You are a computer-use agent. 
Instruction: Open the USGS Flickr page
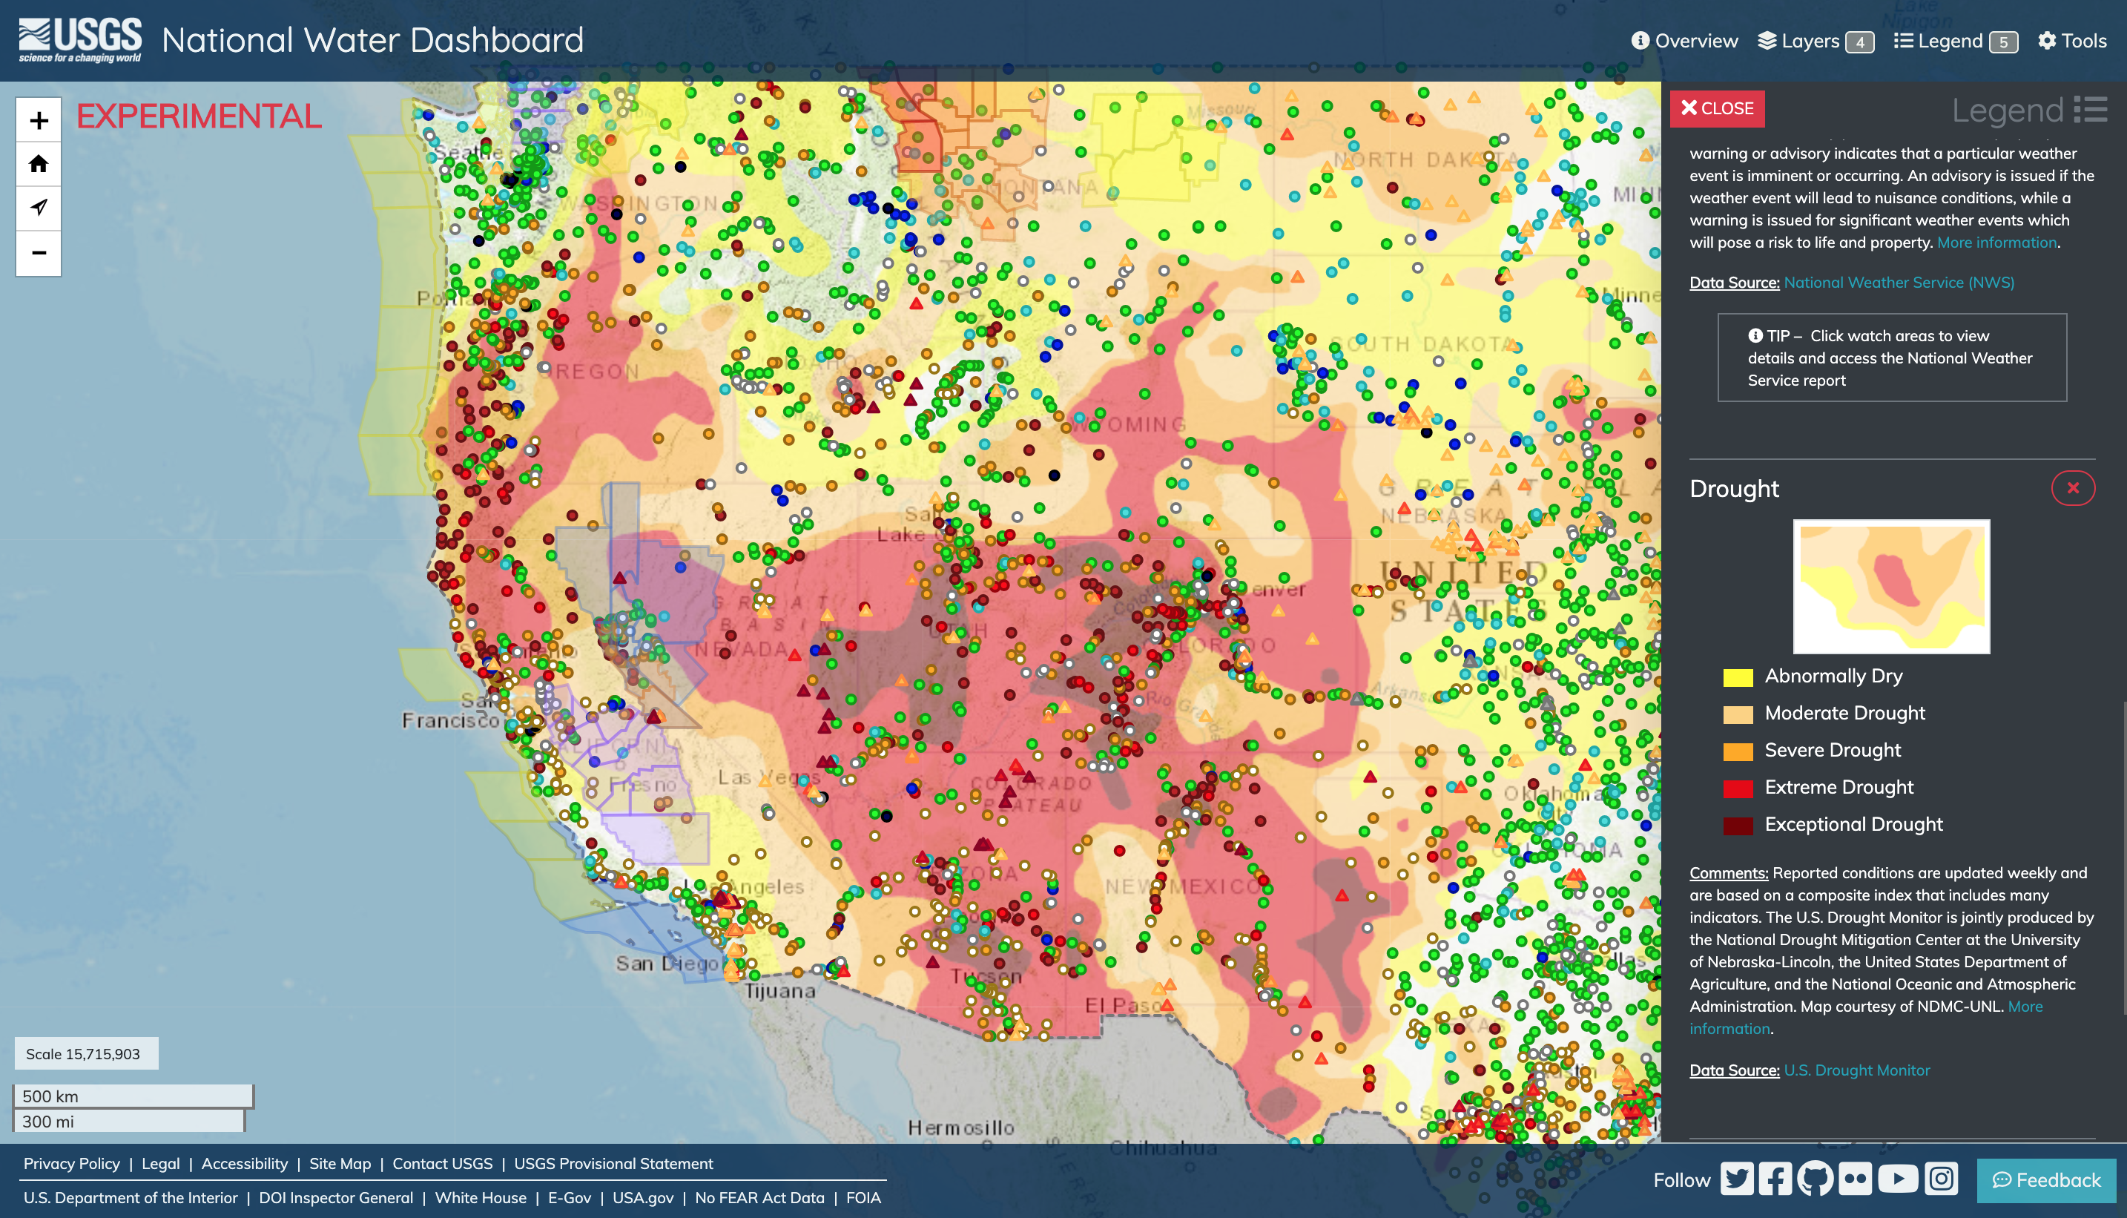click(x=1855, y=1179)
